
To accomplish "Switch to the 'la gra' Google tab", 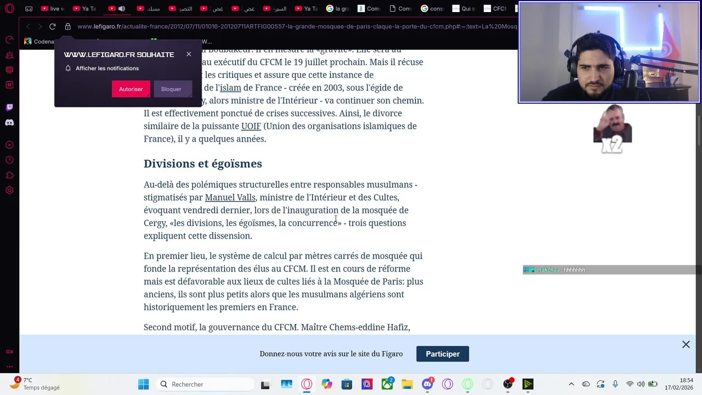I will point(338,9).
